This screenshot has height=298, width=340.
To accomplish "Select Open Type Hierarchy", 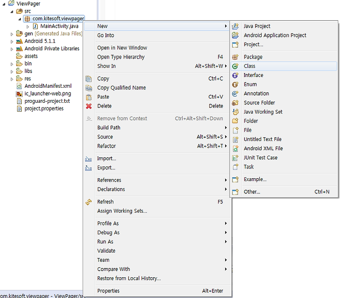I will pos(157,57).
